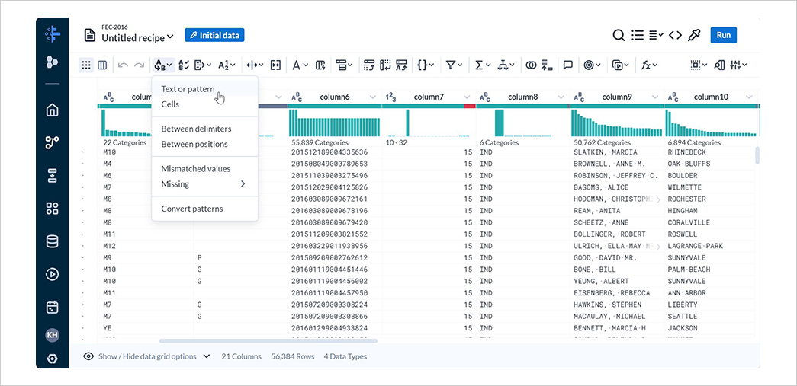
Task: Switch to column view layout
Action: click(x=102, y=65)
